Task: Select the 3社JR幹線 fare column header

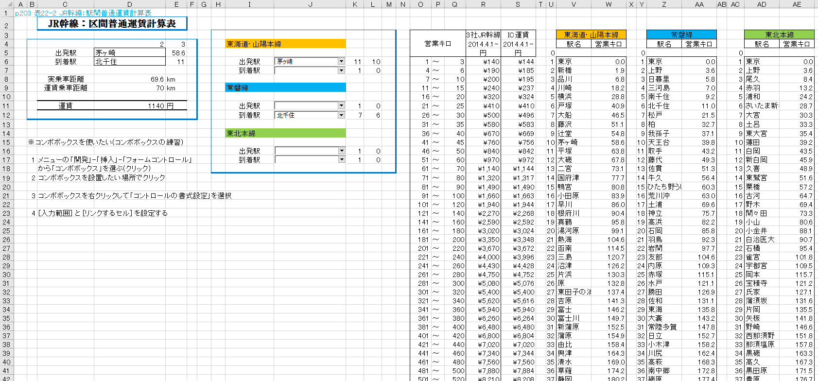Action: (x=483, y=35)
